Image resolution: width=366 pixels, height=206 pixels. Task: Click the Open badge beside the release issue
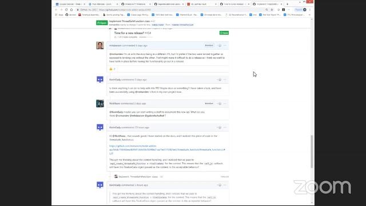click(224, 33)
